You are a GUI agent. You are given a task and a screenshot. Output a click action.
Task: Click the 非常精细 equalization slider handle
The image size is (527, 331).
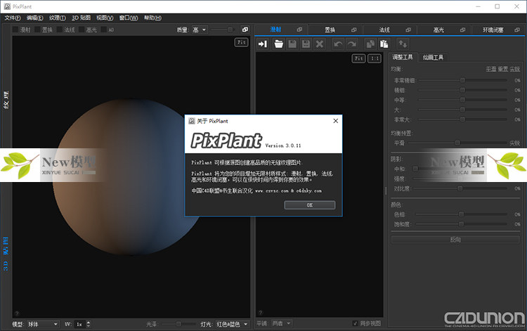tap(462, 80)
